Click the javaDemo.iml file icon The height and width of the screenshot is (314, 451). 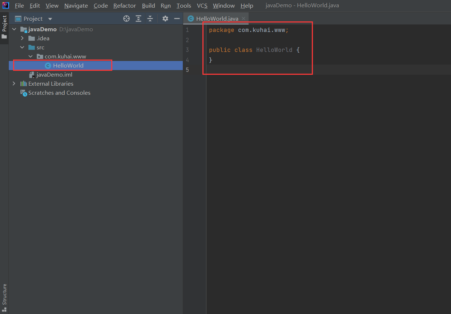click(x=32, y=75)
